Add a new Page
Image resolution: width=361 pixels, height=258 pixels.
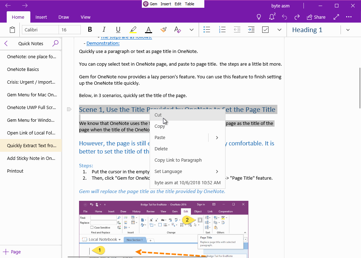(12, 252)
